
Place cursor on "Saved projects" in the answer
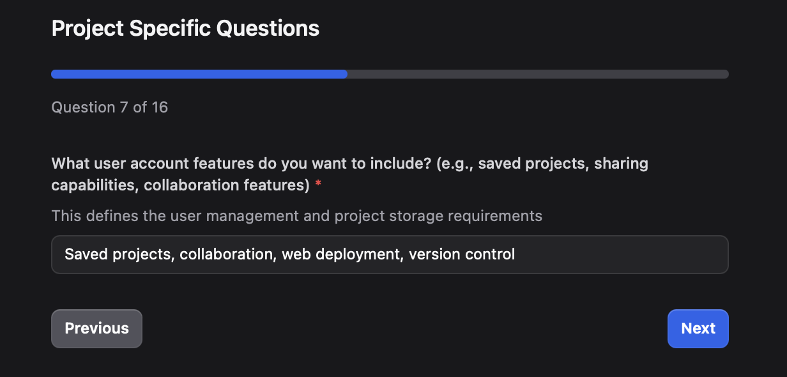pos(118,254)
